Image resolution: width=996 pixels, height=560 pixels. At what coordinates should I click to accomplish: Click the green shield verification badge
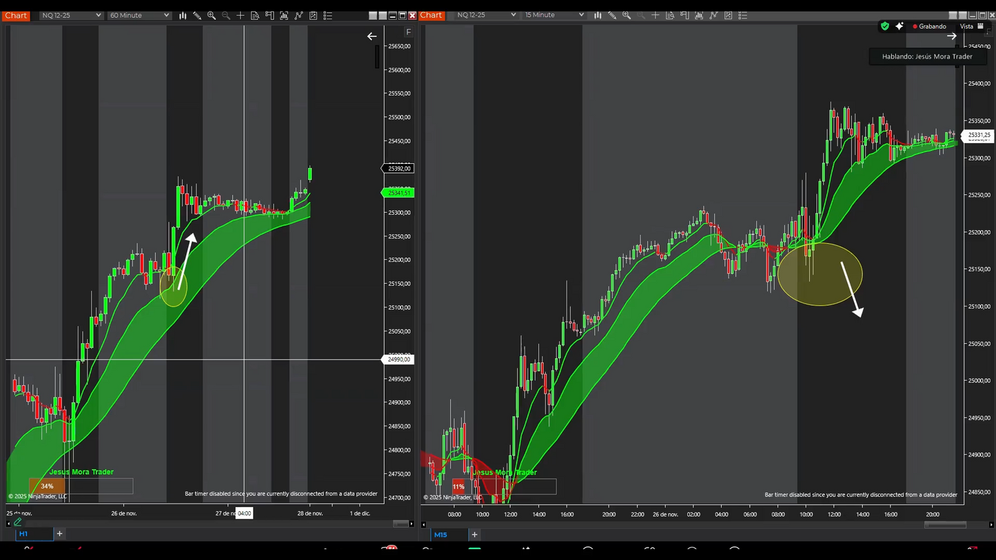pyautogui.click(x=885, y=26)
